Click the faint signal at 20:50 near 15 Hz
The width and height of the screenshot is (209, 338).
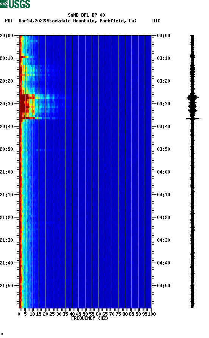(41, 150)
